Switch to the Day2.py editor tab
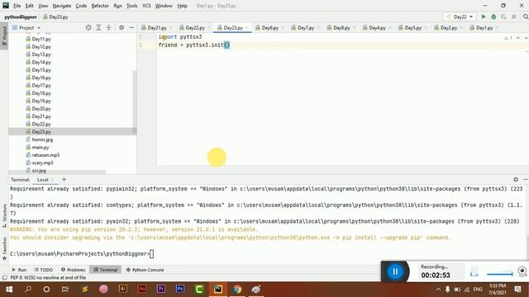 point(449,28)
